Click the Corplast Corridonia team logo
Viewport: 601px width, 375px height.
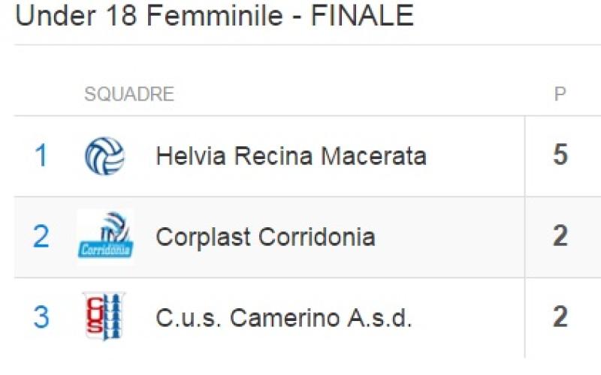(x=105, y=237)
